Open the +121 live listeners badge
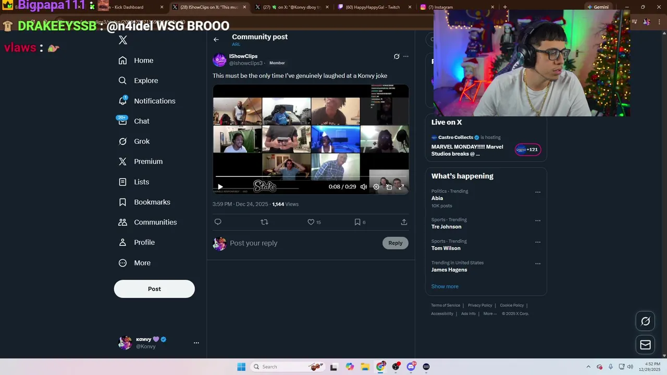Image resolution: width=667 pixels, height=375 pixels. click(528, 149)
